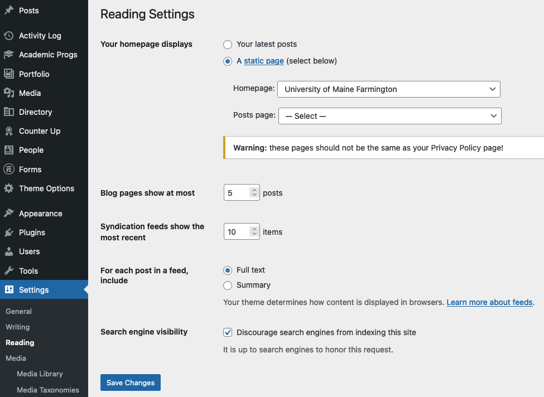Open 'Learn more about feeds' link
Image resolution: width=544 pixels, height=397 pixels.
[x=489, y=302]
